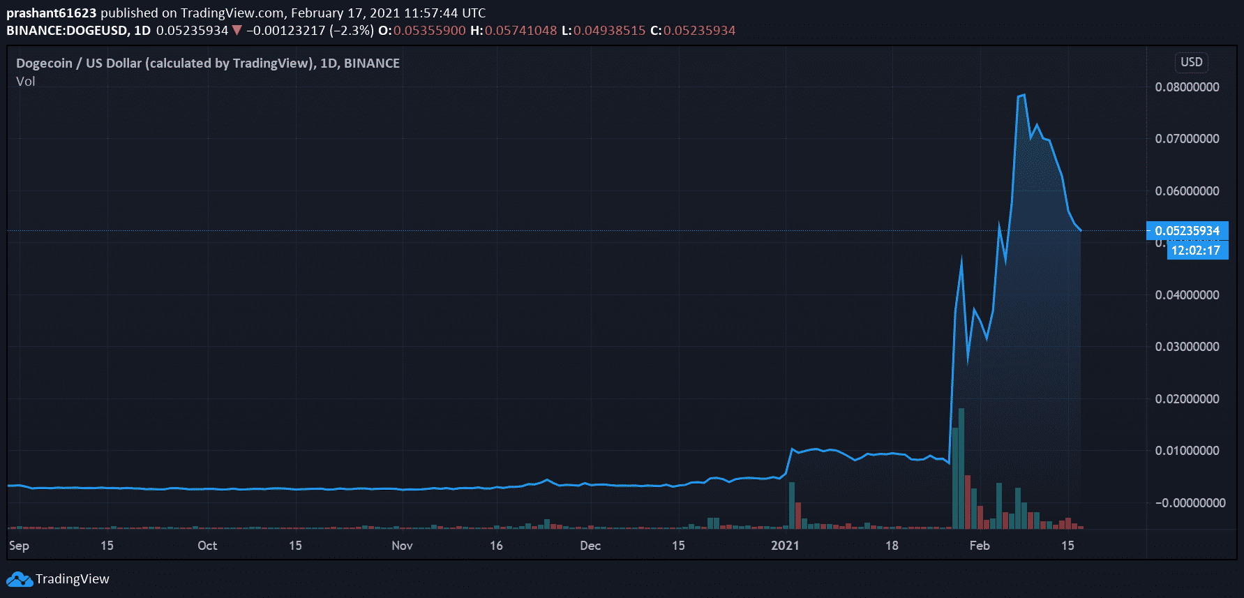Click the Feb label on time axis

click(980, 546)
